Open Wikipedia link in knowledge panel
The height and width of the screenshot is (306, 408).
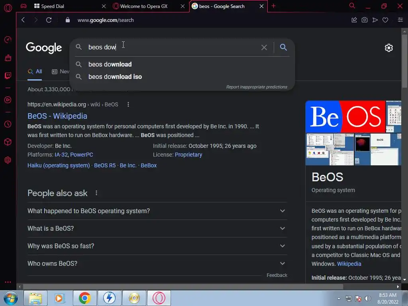(349, 264)
